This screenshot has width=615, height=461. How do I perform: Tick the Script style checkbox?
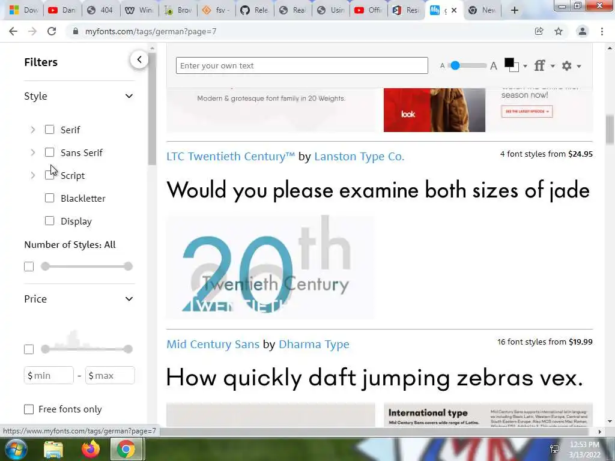[49, 175]
